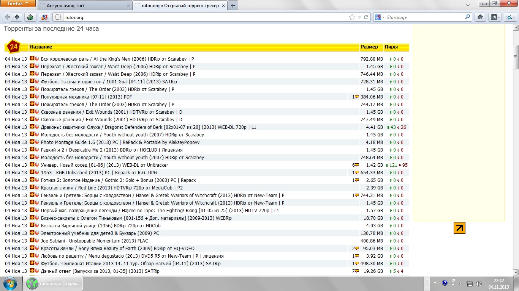Viewport: 519px width, 291px height.
Task: Open the list all tabs arrow
Action: (469, 5)
